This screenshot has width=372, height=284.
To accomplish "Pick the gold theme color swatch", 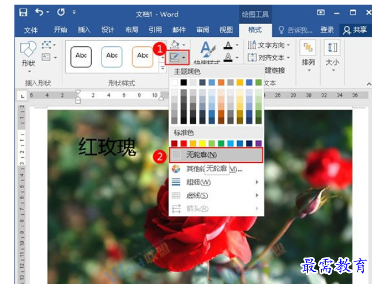I will [240, 83].
